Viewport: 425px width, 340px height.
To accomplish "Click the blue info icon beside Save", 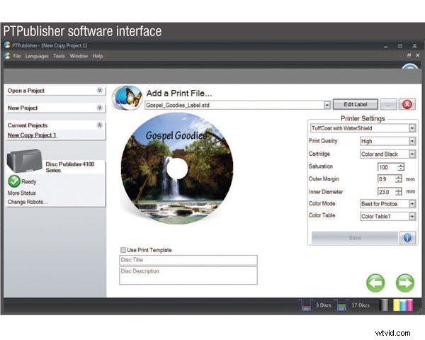I will click(x=408, y=238).
